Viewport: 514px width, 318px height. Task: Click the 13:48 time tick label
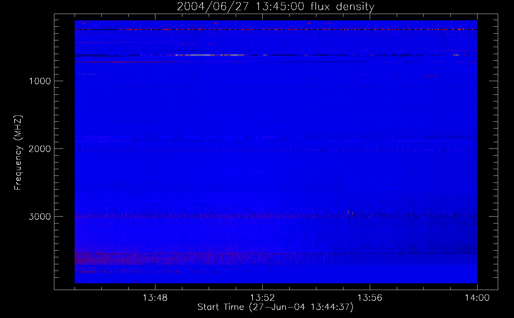coord(155,298)
